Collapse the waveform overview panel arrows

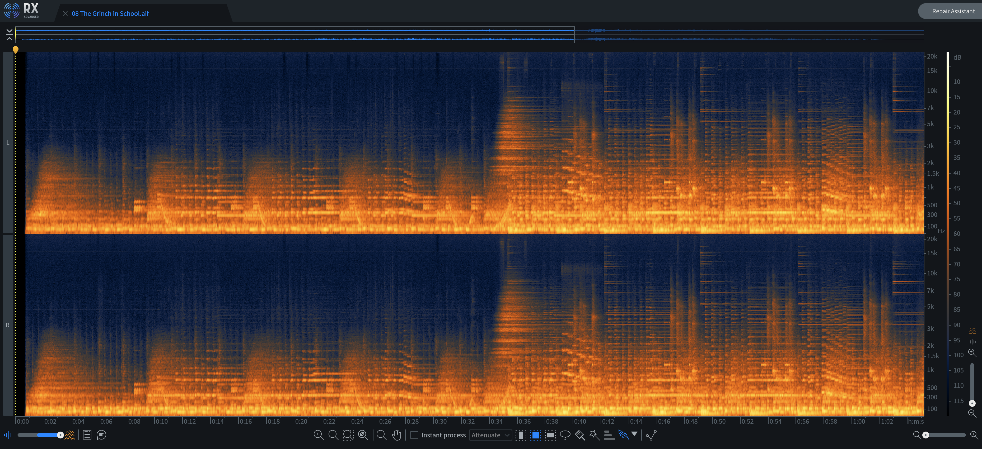coord(10,35)
